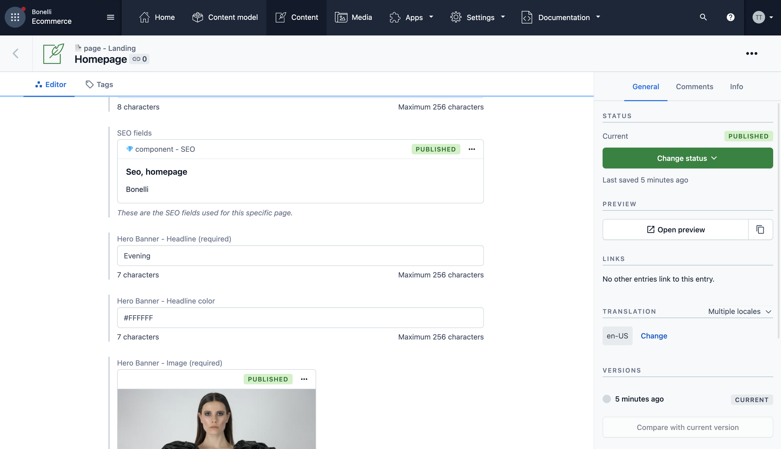Image resolution: width=781 pixels, height=449 pixels.
Task: Click the search magnifier icon
Action: (703, 17)
